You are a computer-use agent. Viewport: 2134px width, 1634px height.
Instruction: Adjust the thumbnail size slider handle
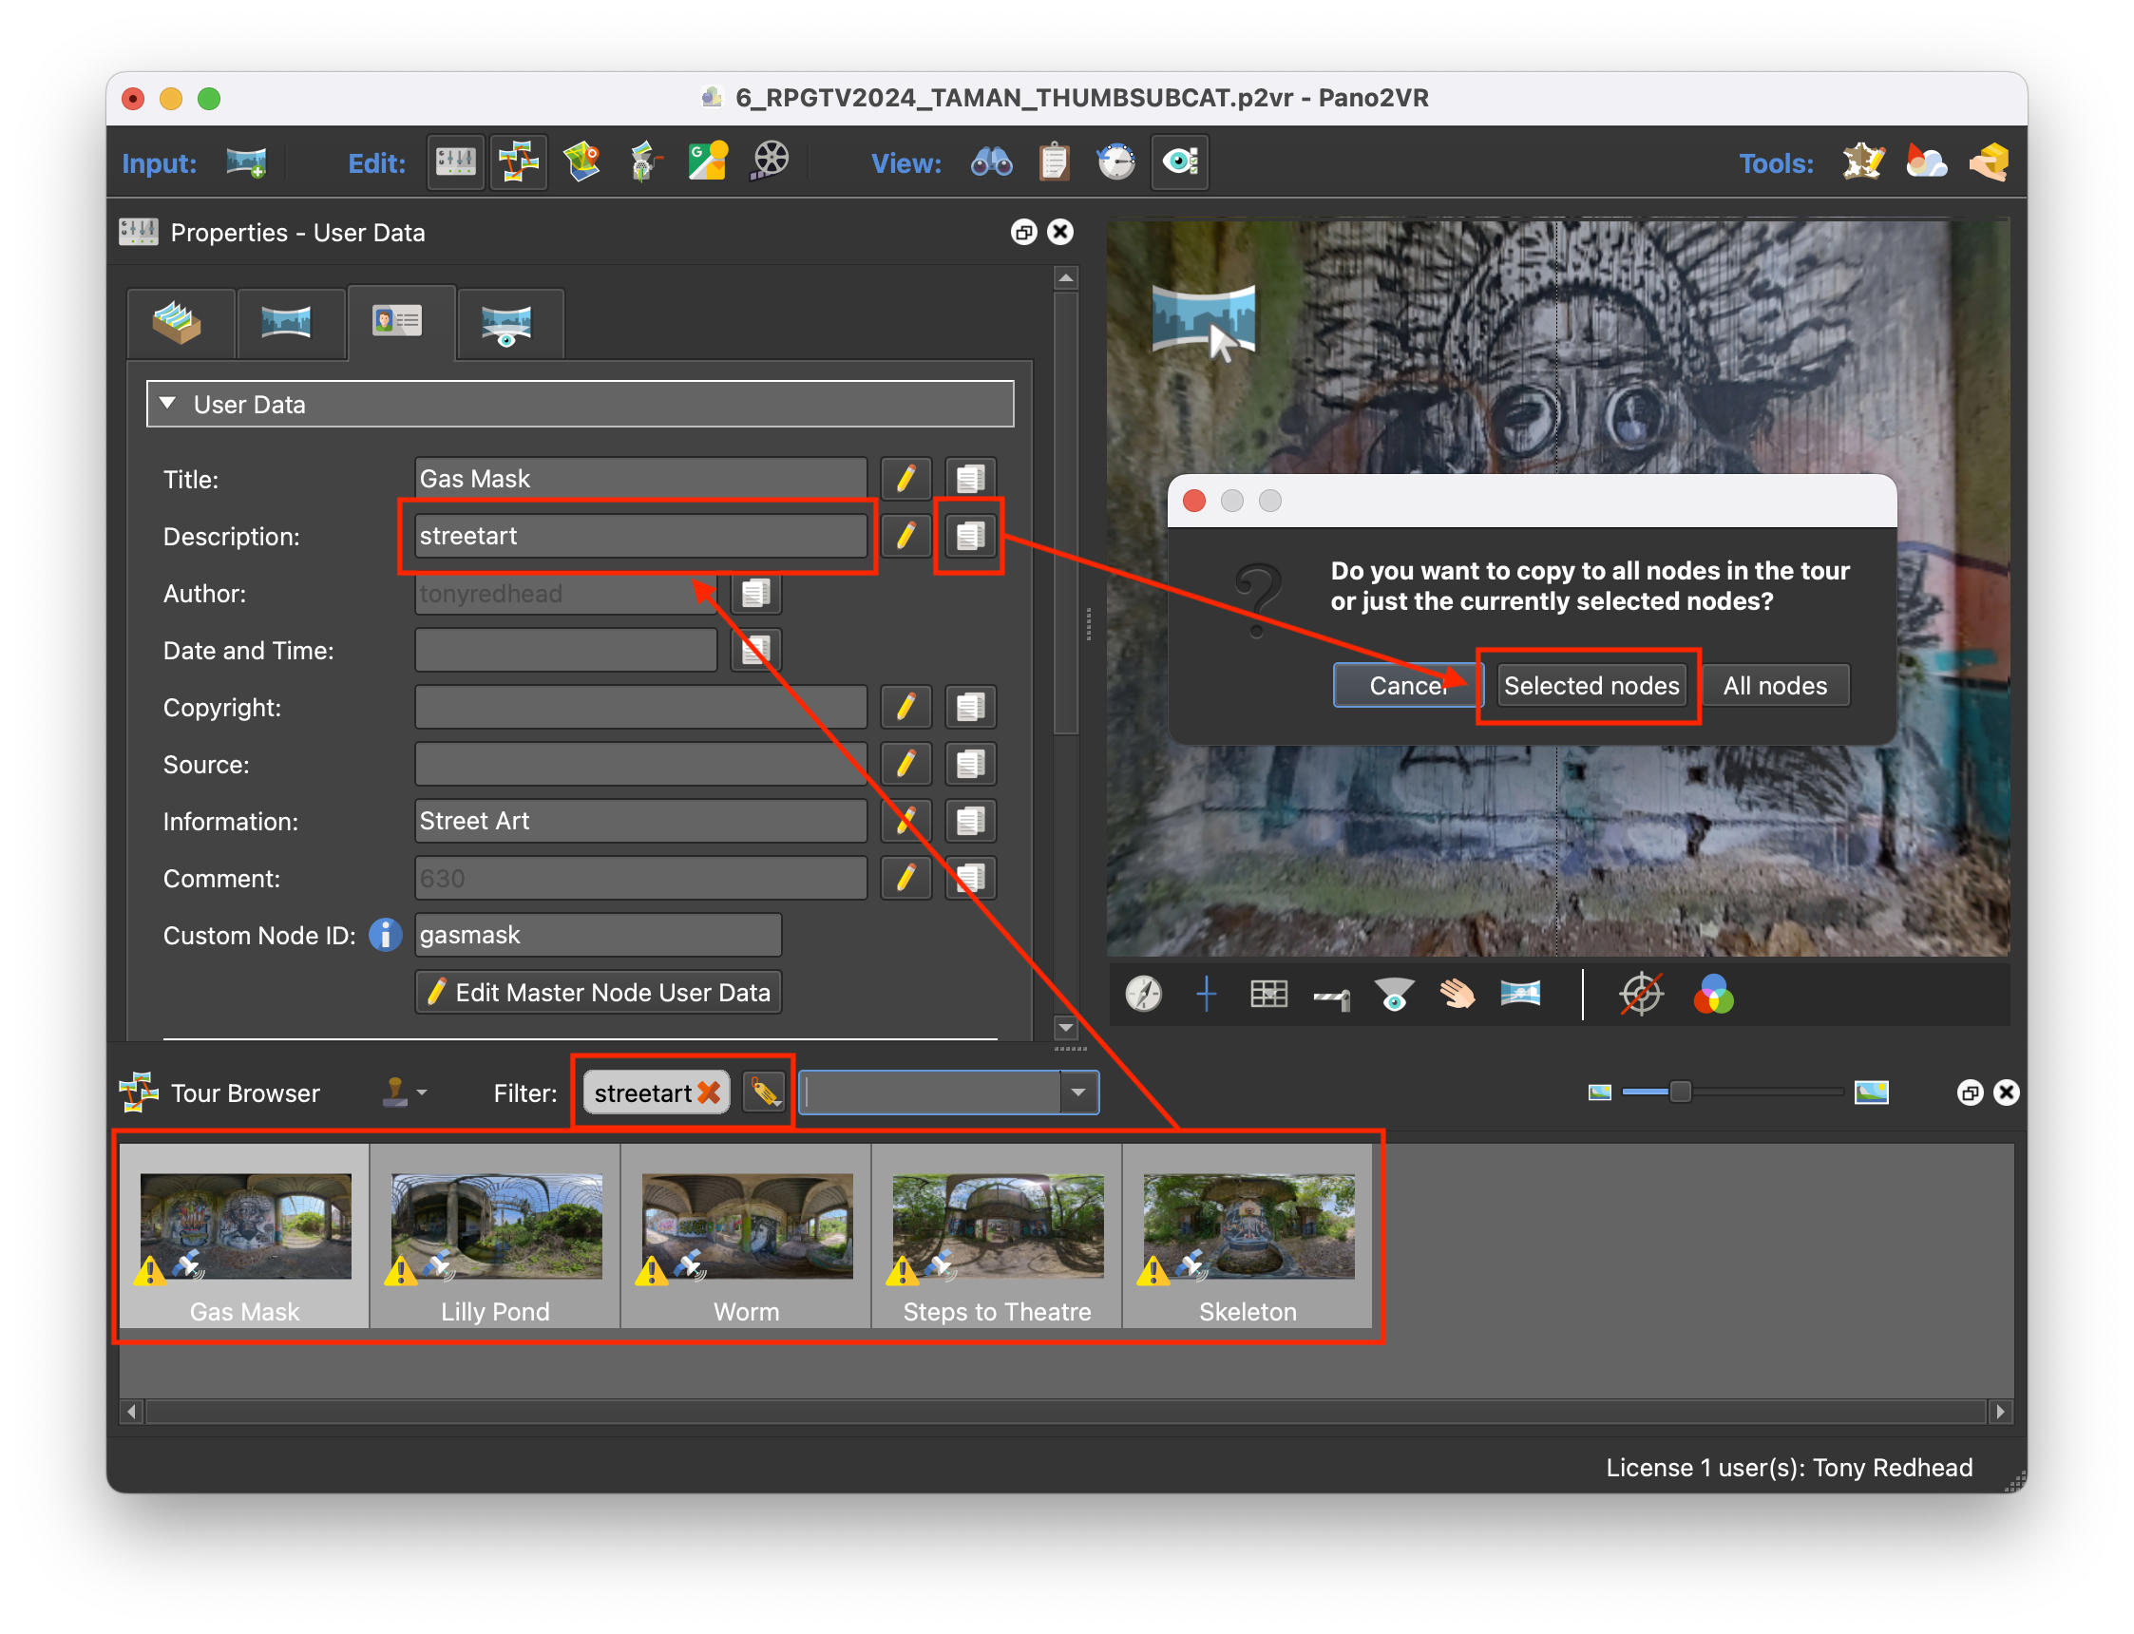[x=1680, y=1093]
